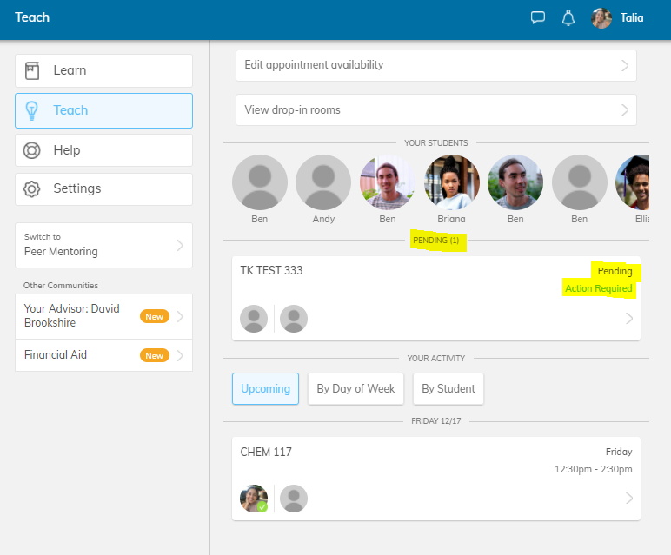The height and width of the screenshot is (555, 671).
Task: Click the CHEM 117 session title
Action: tap(266, 452)
